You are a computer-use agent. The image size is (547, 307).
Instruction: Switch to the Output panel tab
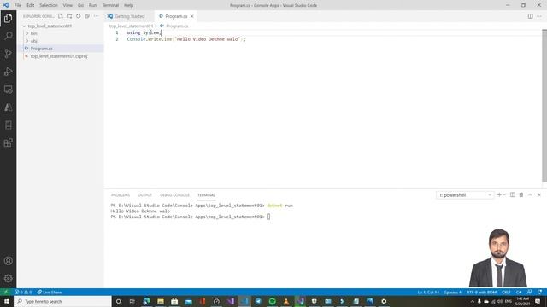(x=144, y=195)
